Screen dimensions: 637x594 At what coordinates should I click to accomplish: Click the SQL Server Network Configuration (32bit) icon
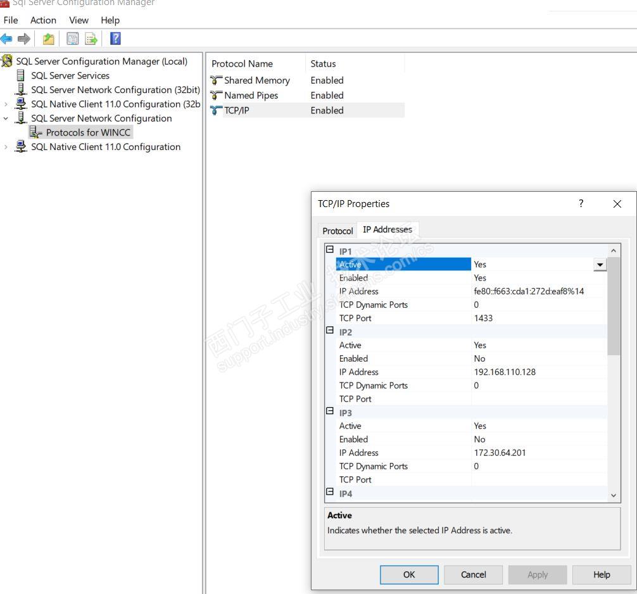pos(21,89)
